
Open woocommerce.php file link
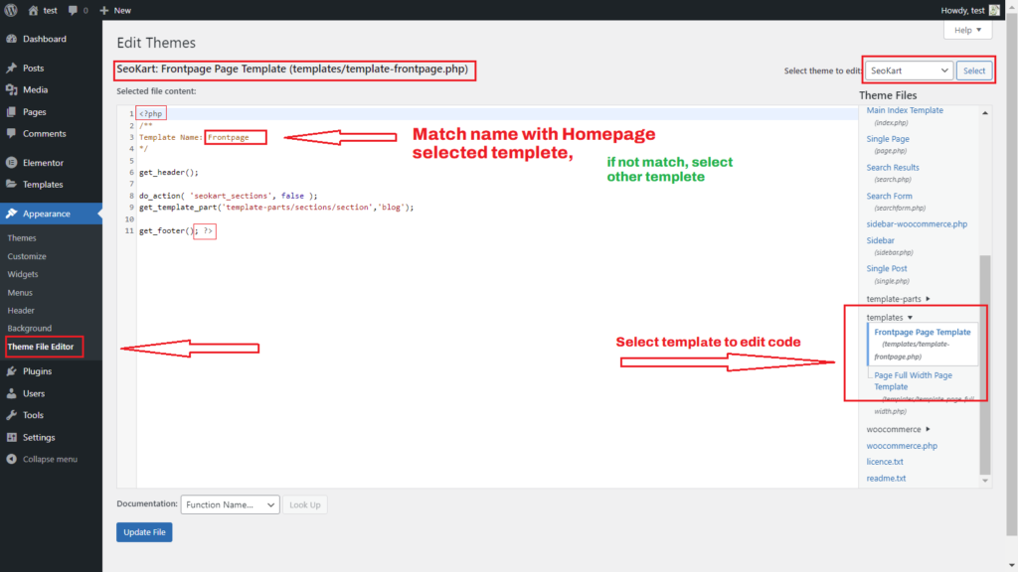[x=902, y=446]
